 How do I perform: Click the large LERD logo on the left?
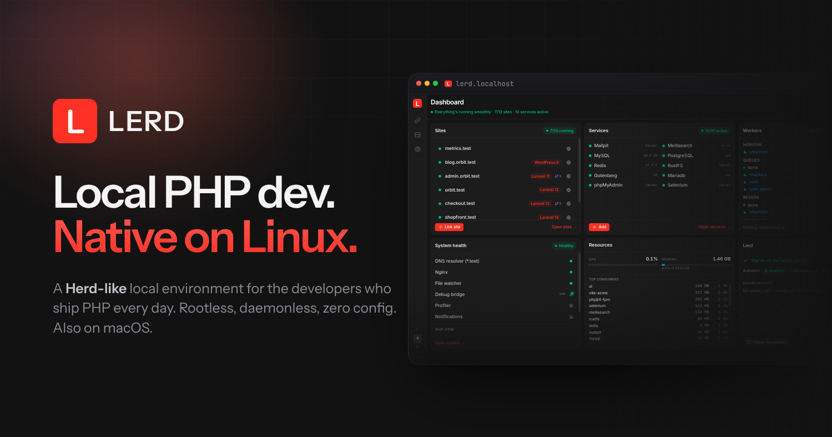coord(75,121)
